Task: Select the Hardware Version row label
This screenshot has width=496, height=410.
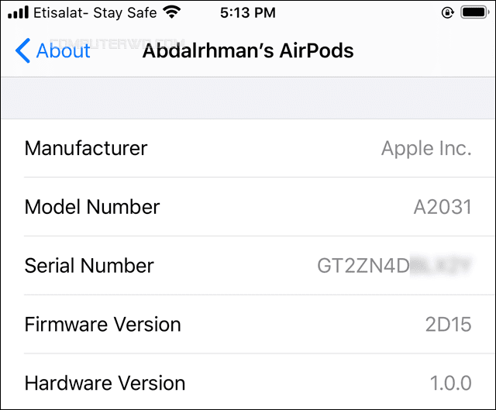Action: (x=105, y=383)
